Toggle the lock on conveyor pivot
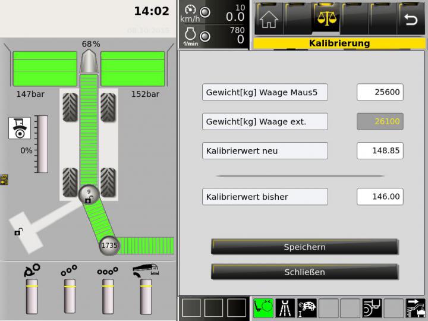 pos(89,199)
